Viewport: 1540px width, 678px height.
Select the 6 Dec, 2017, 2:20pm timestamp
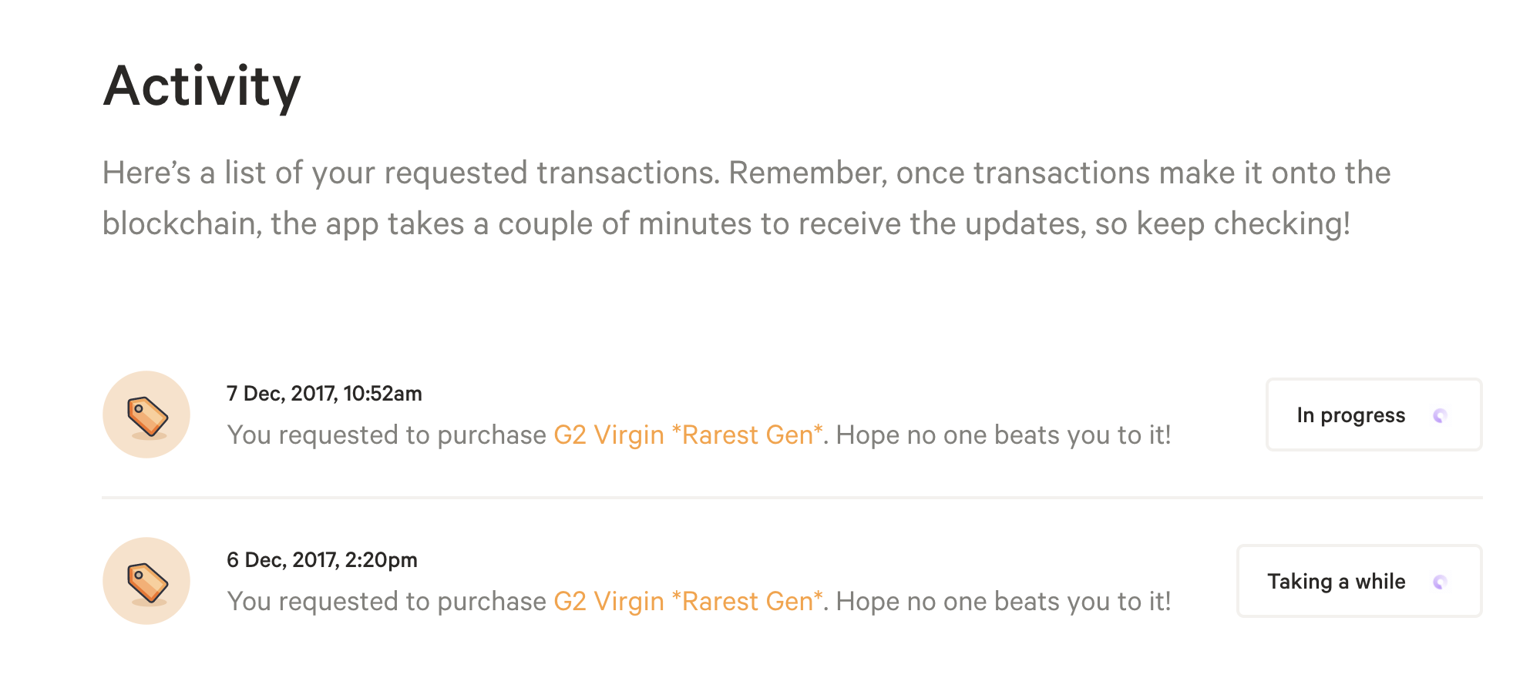coord(322,560)
